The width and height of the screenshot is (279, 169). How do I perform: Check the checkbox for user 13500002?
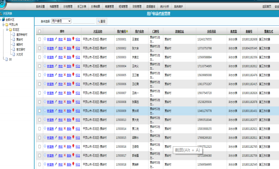coord(39,48)
